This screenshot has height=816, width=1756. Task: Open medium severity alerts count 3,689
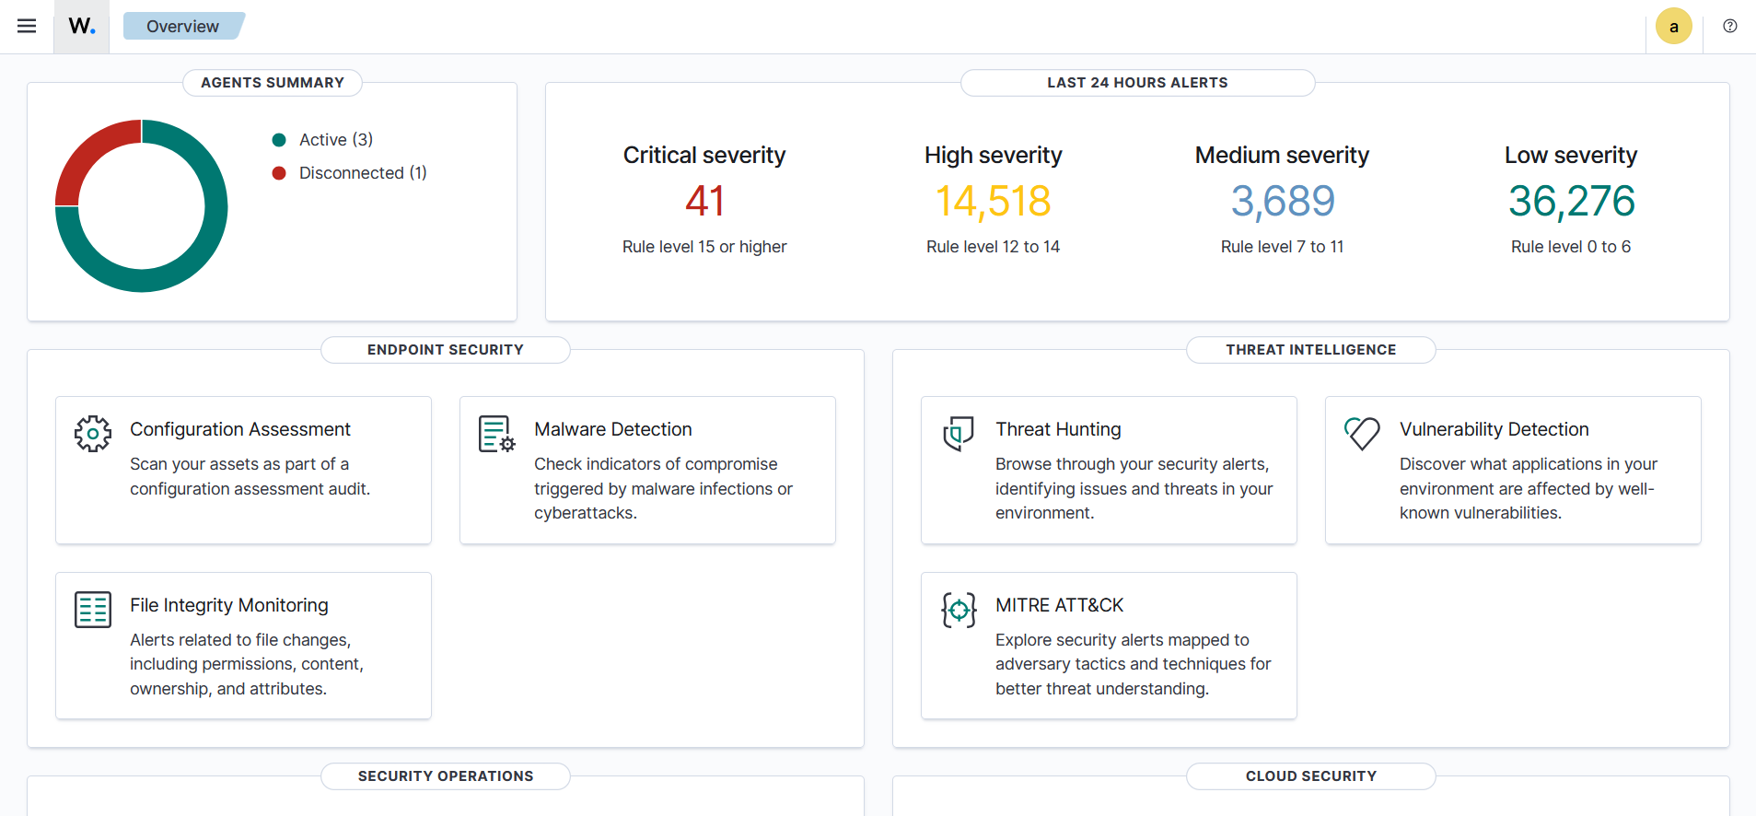pyautogui.click(x=1282, y=202)
